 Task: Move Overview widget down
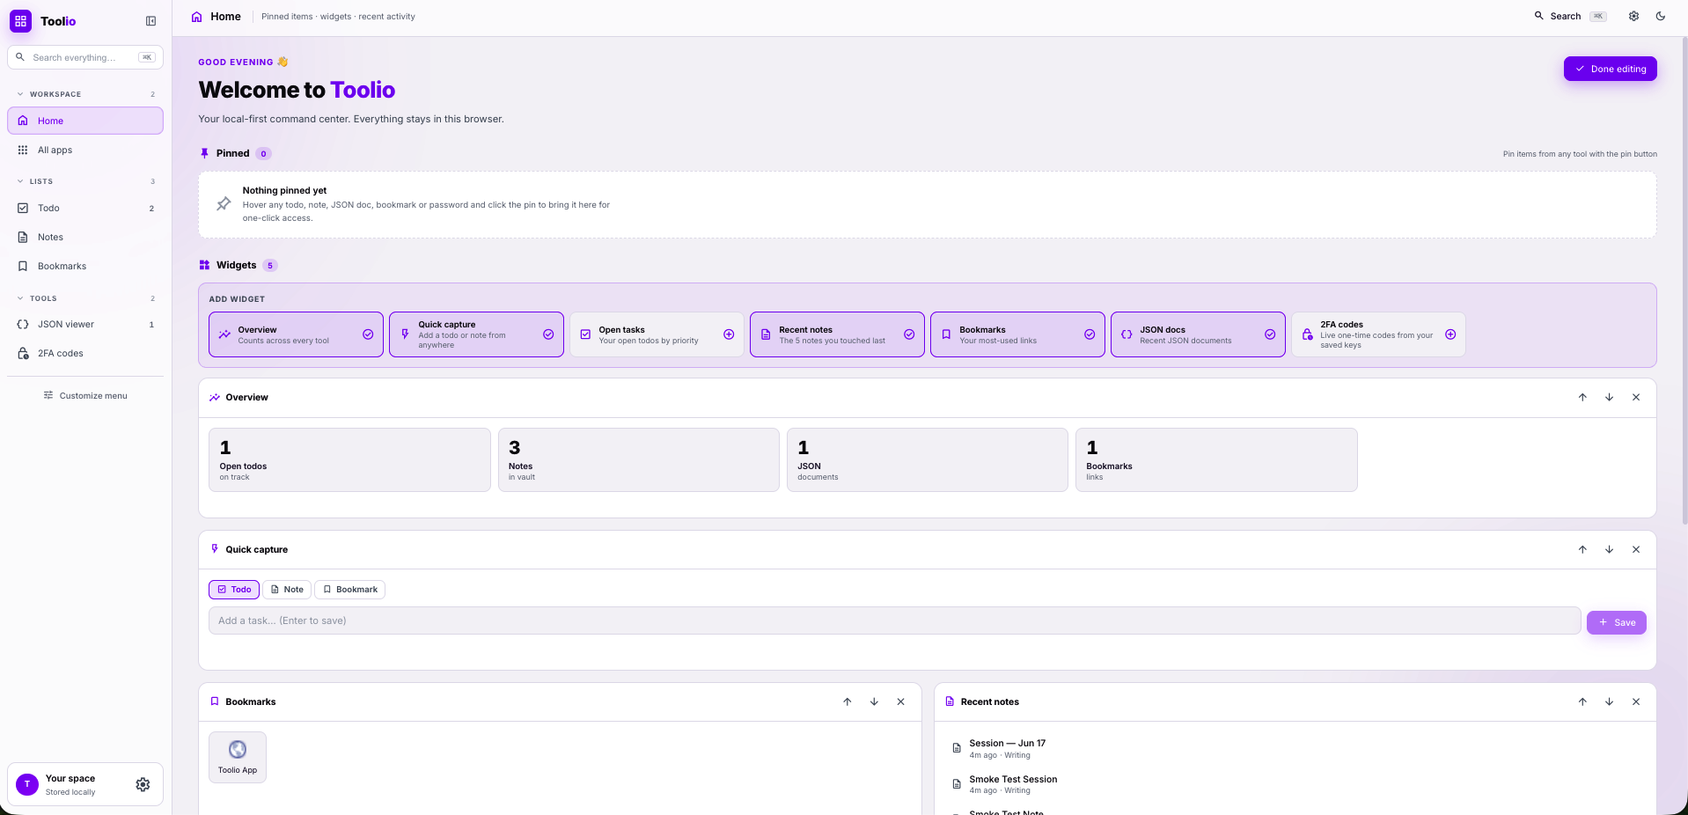pos(1609,397)
